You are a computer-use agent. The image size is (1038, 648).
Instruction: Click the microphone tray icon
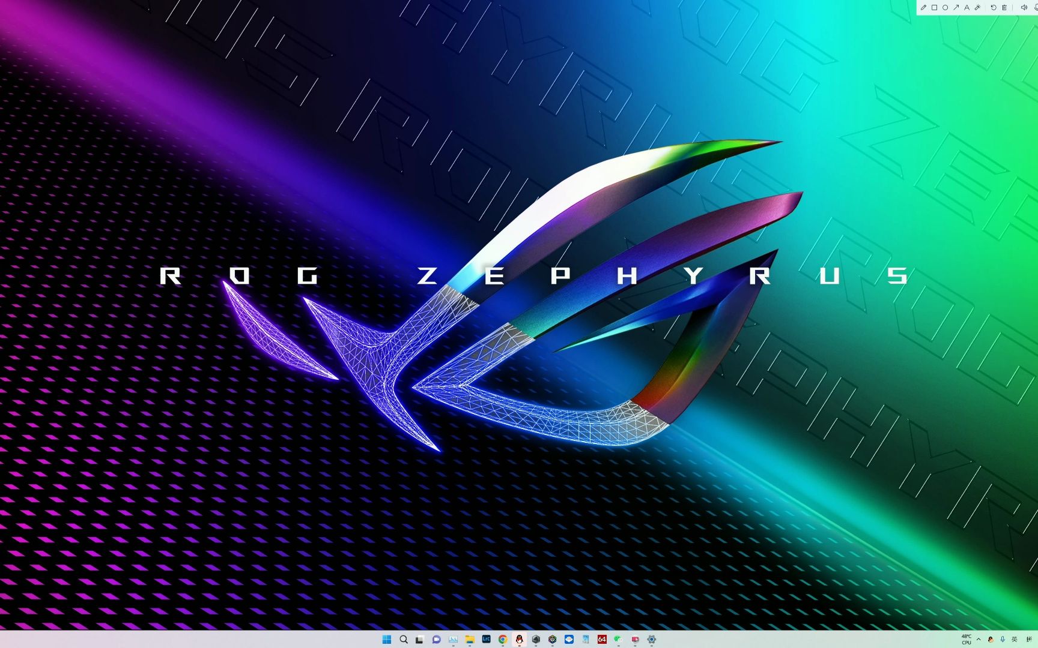[x=1003, y=640]
